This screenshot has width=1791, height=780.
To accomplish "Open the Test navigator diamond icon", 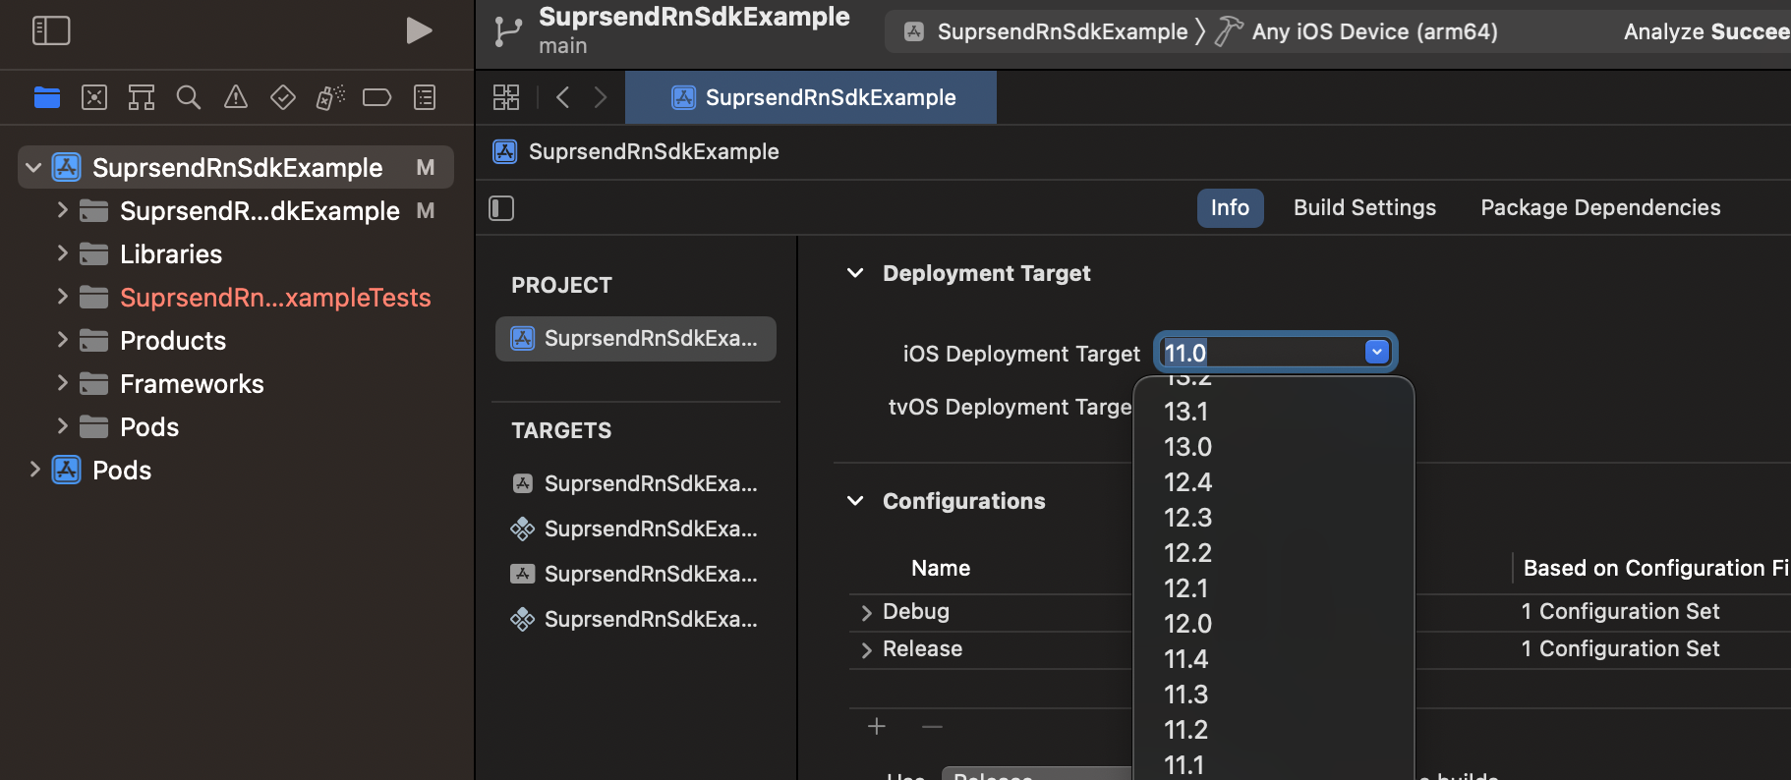I will (283, 97).
